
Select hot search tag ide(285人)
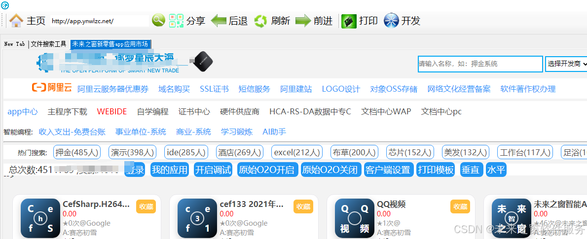tap(186, 152)
